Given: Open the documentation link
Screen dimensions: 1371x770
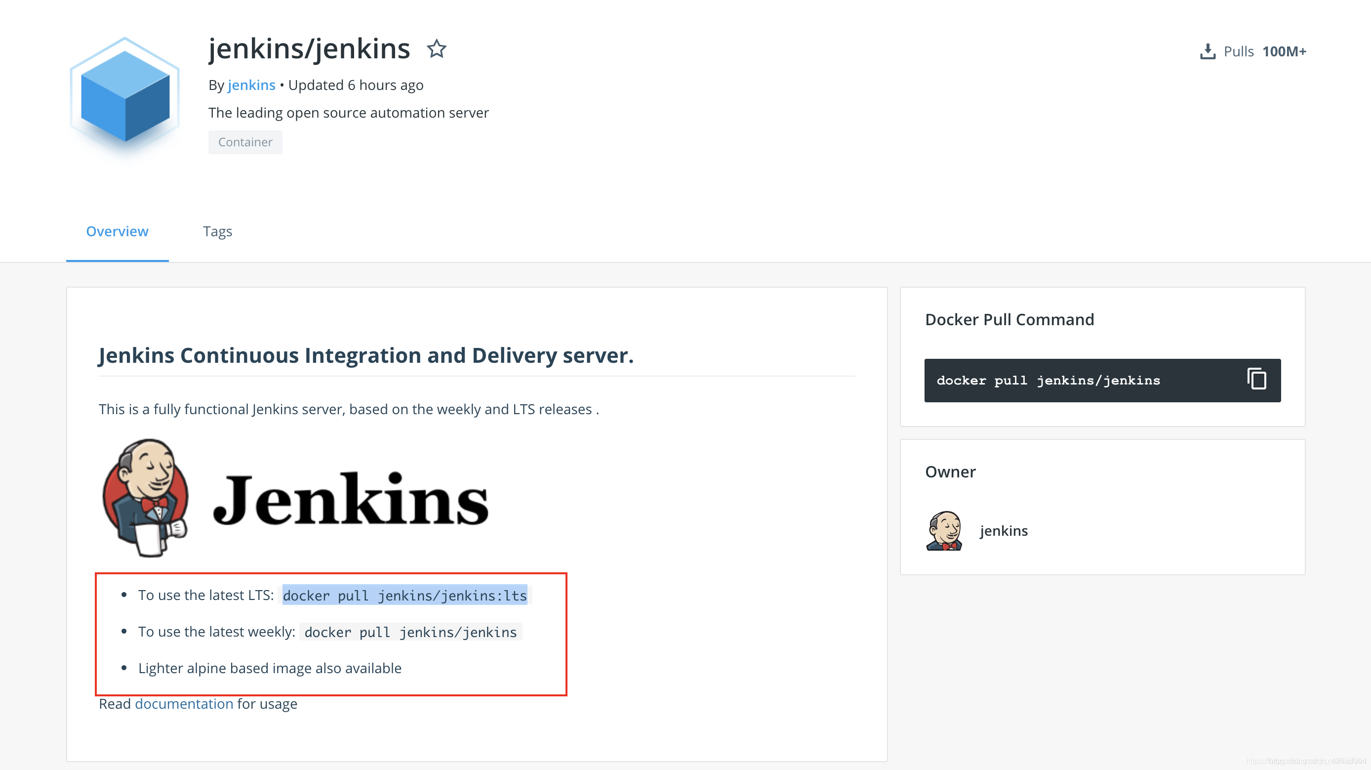Looking at the screenshot, I should click(184, 704).
